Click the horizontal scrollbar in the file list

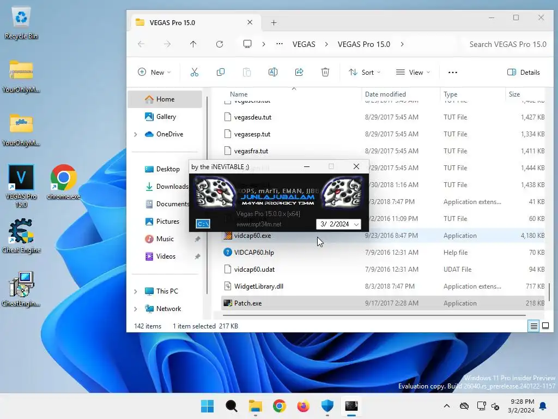[374, 315]
